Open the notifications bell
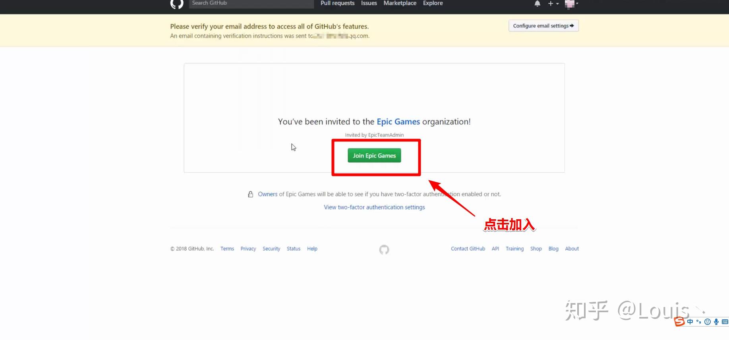 [537, 4]
